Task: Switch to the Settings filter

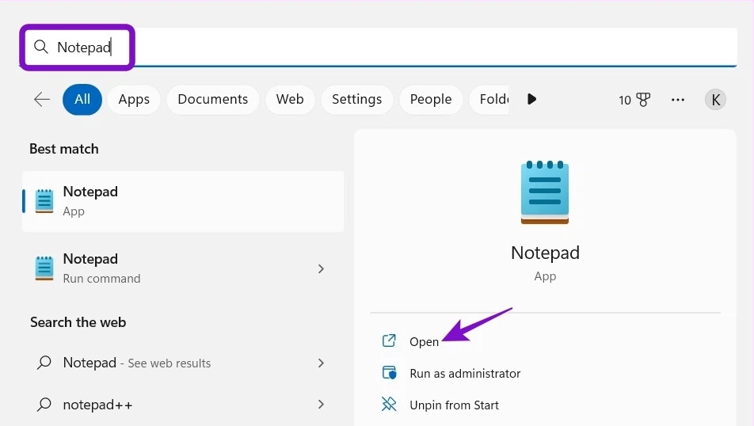Action: (356, 100)
